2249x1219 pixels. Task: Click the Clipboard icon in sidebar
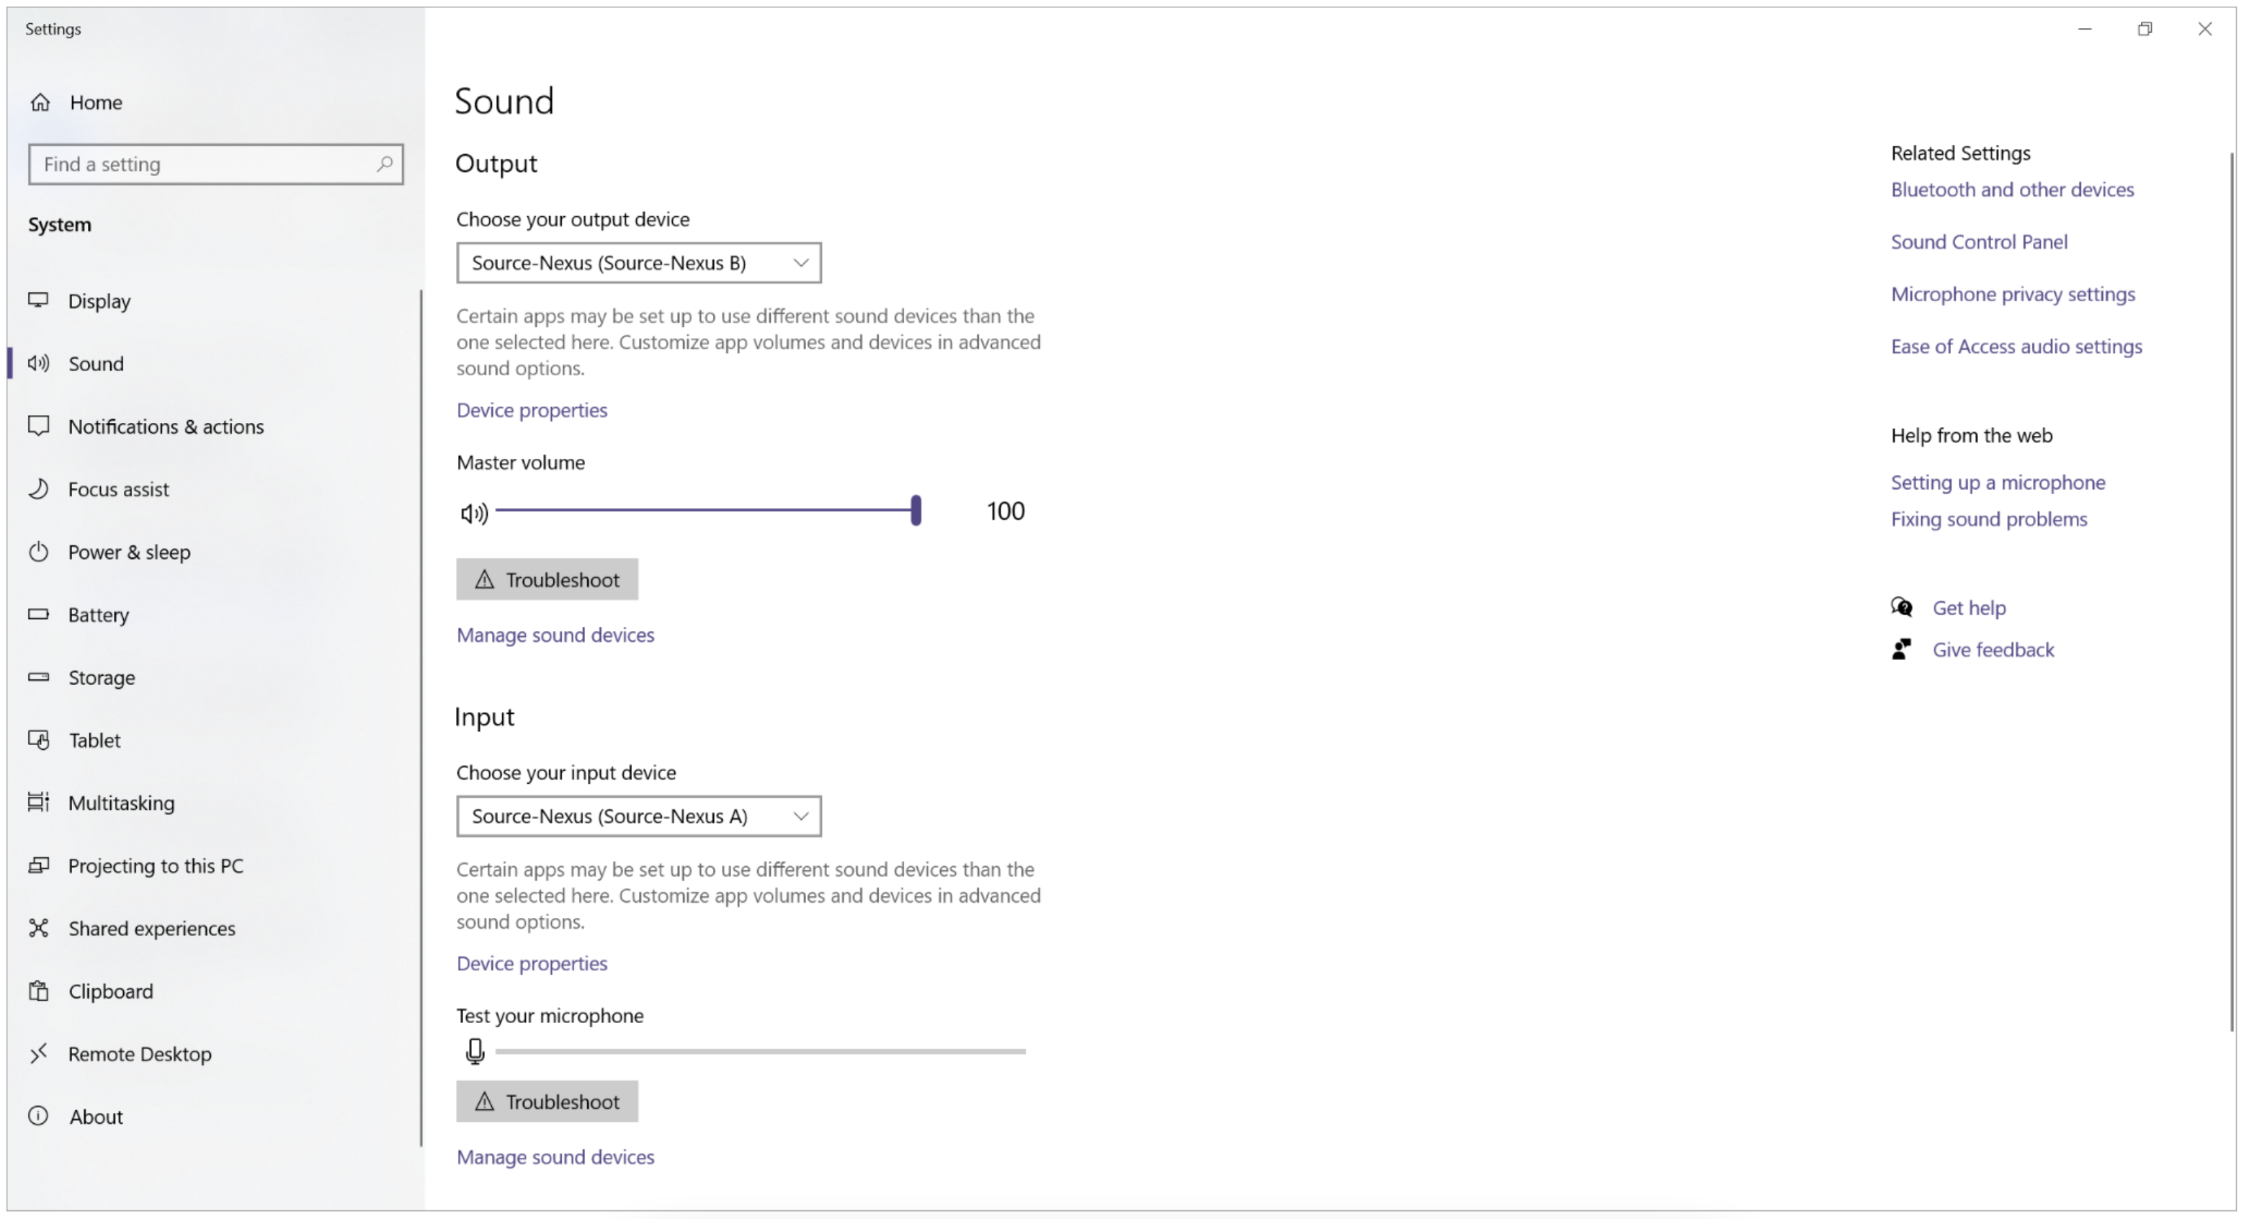tap(38, 991)
